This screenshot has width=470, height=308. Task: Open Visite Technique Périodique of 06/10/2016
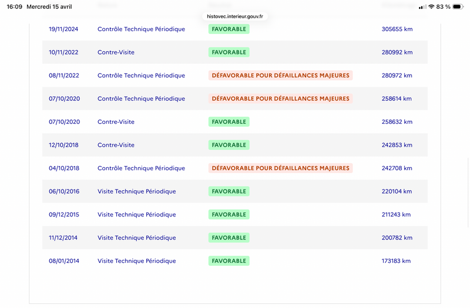(137, 191)
